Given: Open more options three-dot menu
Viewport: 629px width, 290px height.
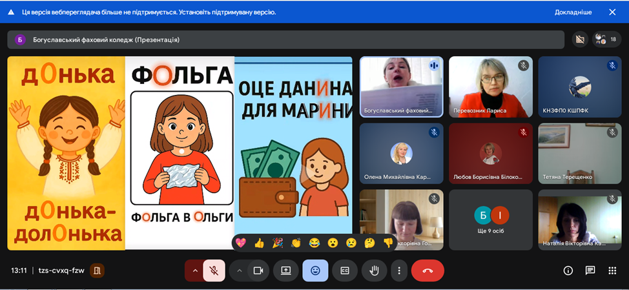Looking at the screenshot, I should pyautogui.click(x=399, y=271).
